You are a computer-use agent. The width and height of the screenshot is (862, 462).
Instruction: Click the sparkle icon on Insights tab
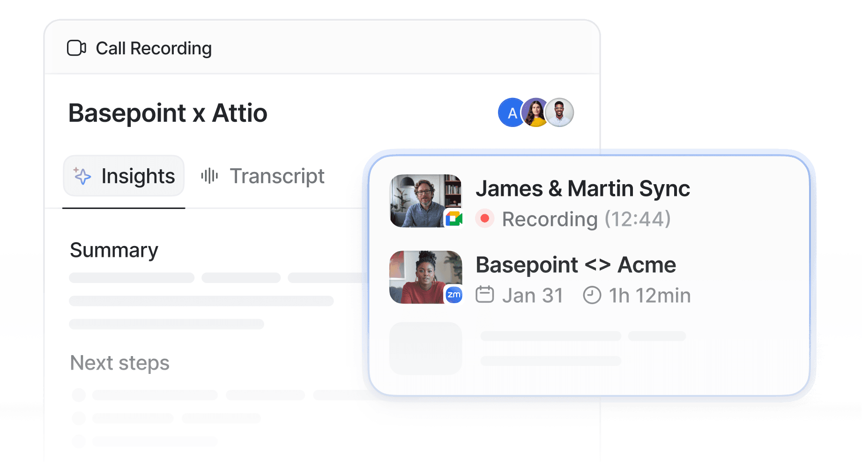click(x=82, y=176)
